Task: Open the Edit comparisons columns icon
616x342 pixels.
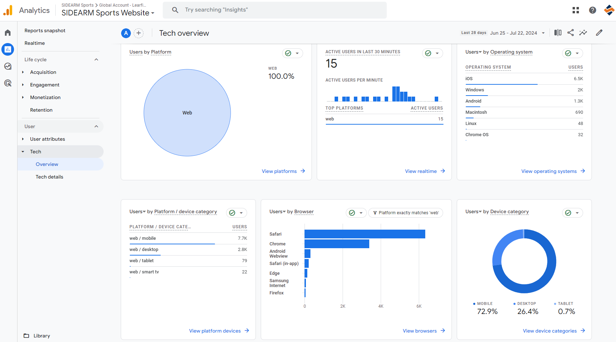Action: tap(558, 33)
